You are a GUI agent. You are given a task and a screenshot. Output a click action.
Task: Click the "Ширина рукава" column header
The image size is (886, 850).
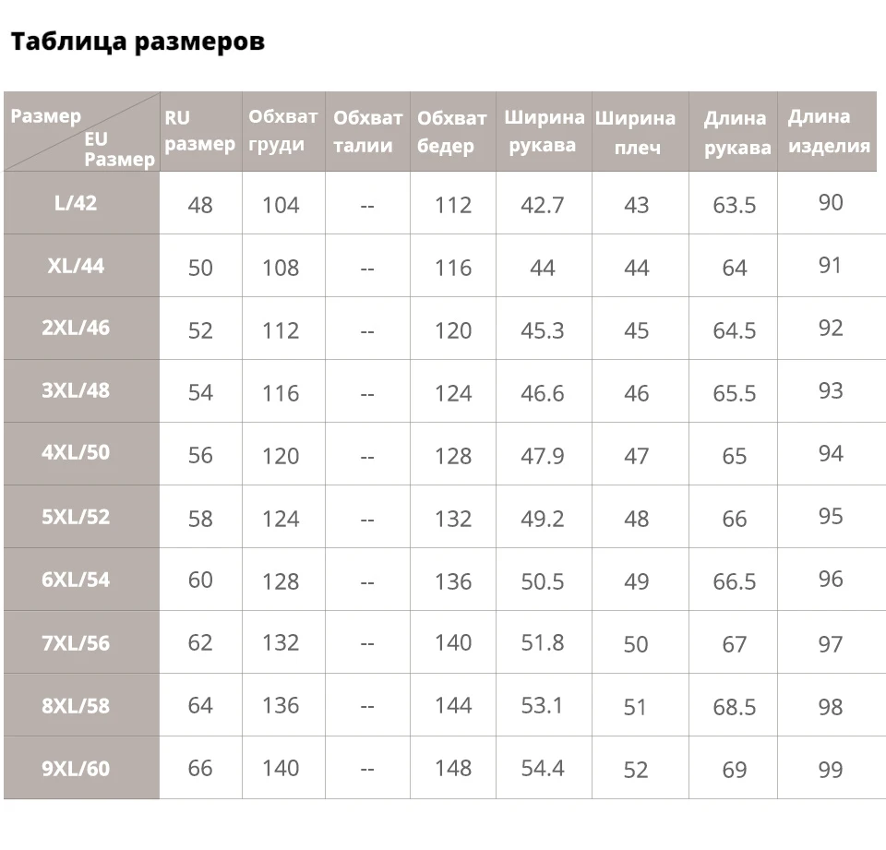click(x=544, y=131)
